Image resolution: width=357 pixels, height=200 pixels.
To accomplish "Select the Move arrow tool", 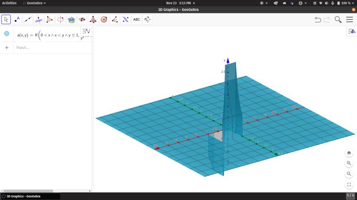I will [x=6, y=20].
